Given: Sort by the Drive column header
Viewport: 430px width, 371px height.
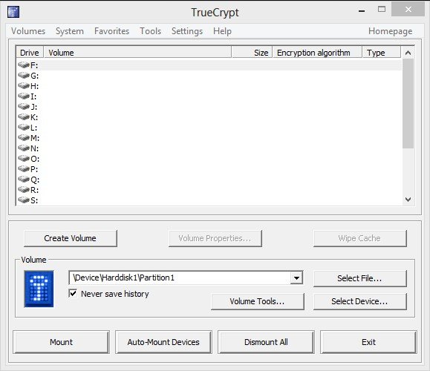Looking at the screenshot, I should coord(30,53).
